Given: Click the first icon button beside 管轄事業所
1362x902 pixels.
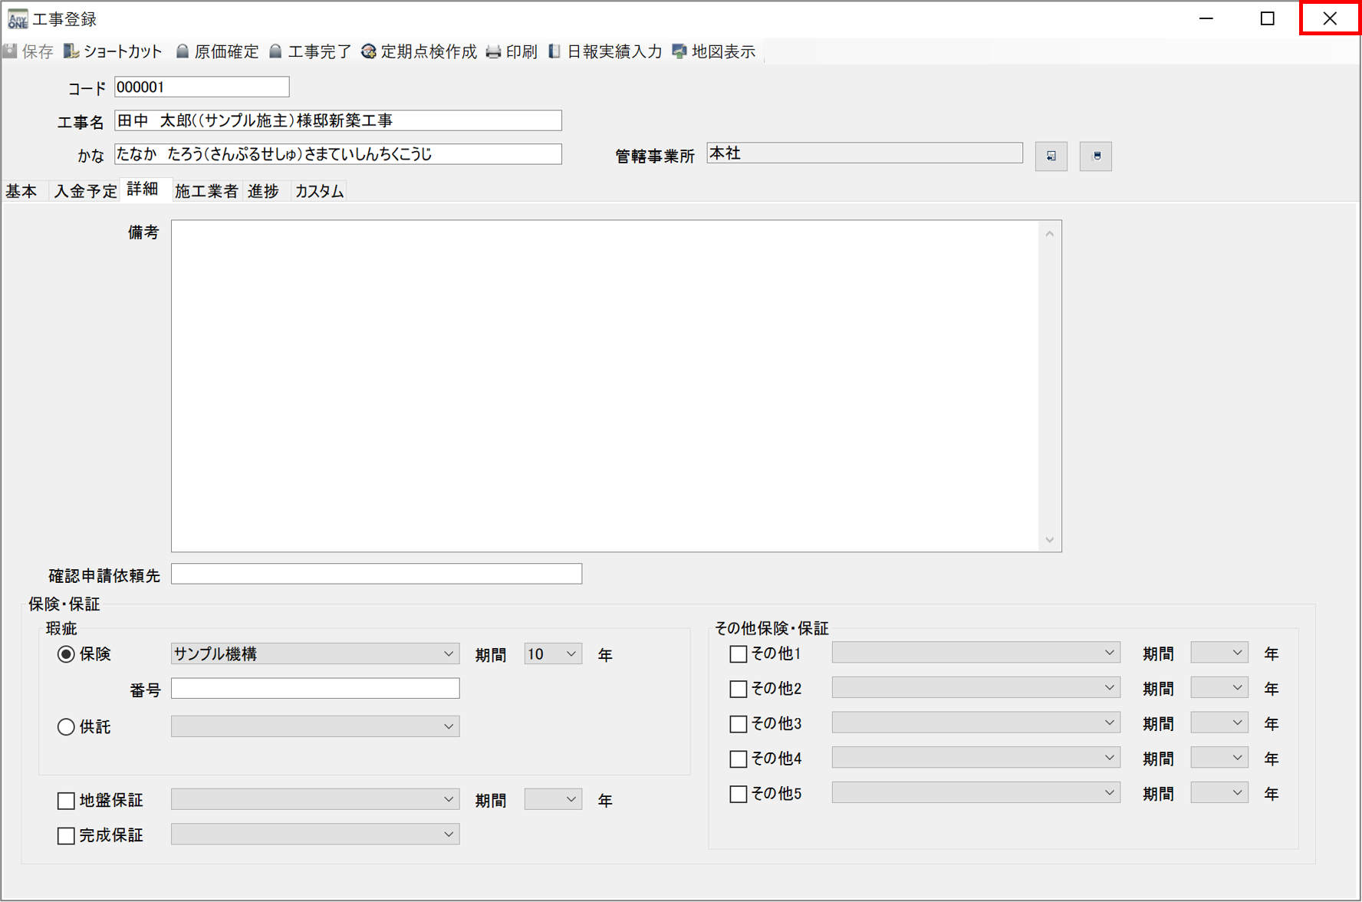Looking at the screenshot, I should pos(1051,156).
